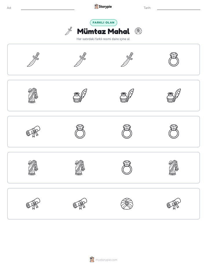Click the first dagger in row one
The image size is (207, 268).
[x=33, y=59]
